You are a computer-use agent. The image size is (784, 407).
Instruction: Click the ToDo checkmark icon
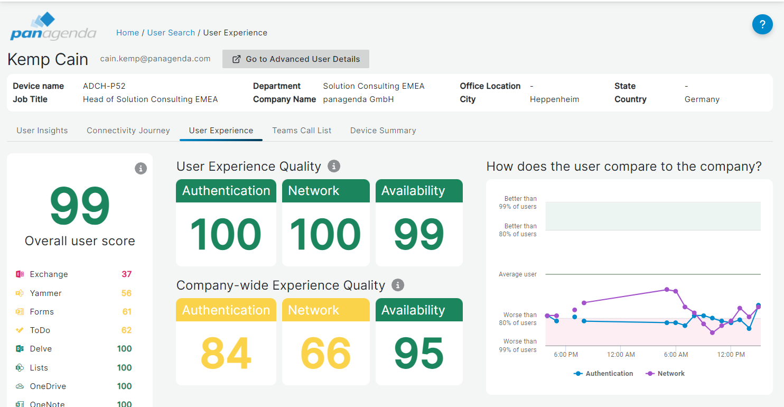coord(20,330)
